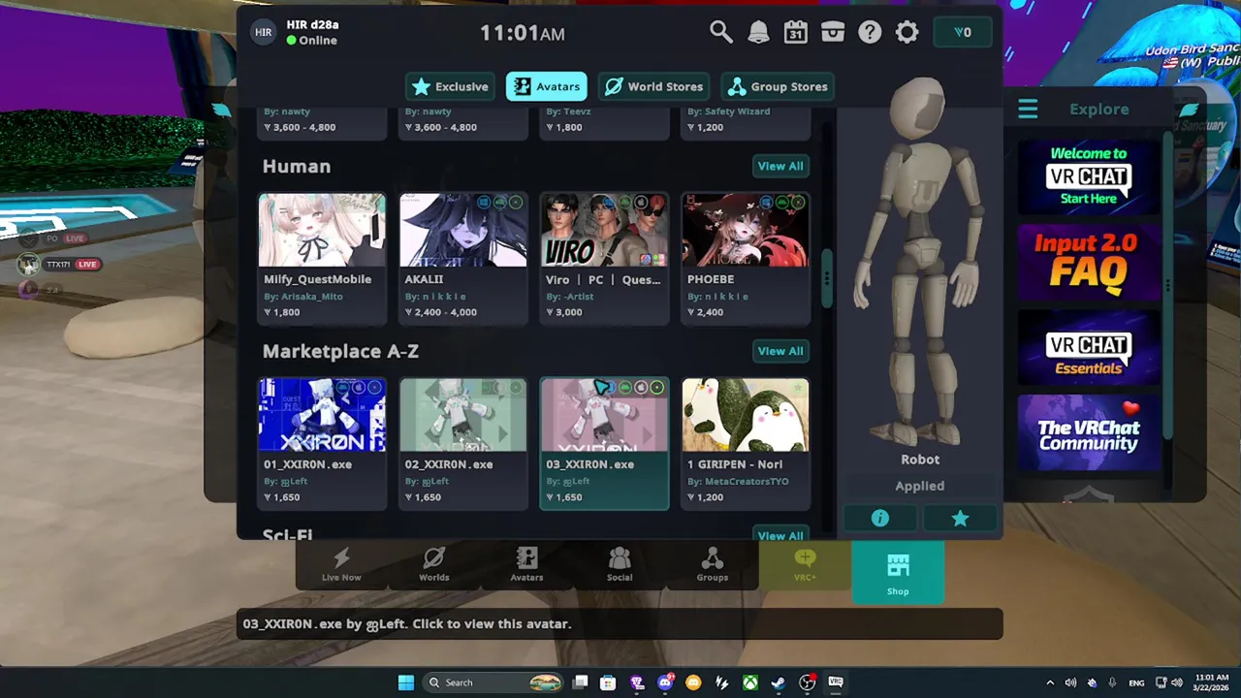
Task: Select the 03_XXIR0N.exe avatar card
Action: (604, 443)
